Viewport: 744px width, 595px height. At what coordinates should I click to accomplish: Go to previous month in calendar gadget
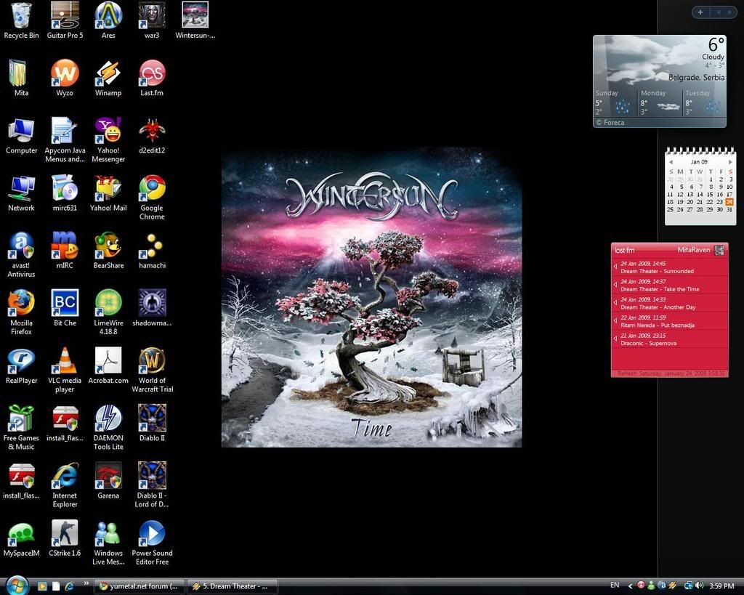pos(671,162)
